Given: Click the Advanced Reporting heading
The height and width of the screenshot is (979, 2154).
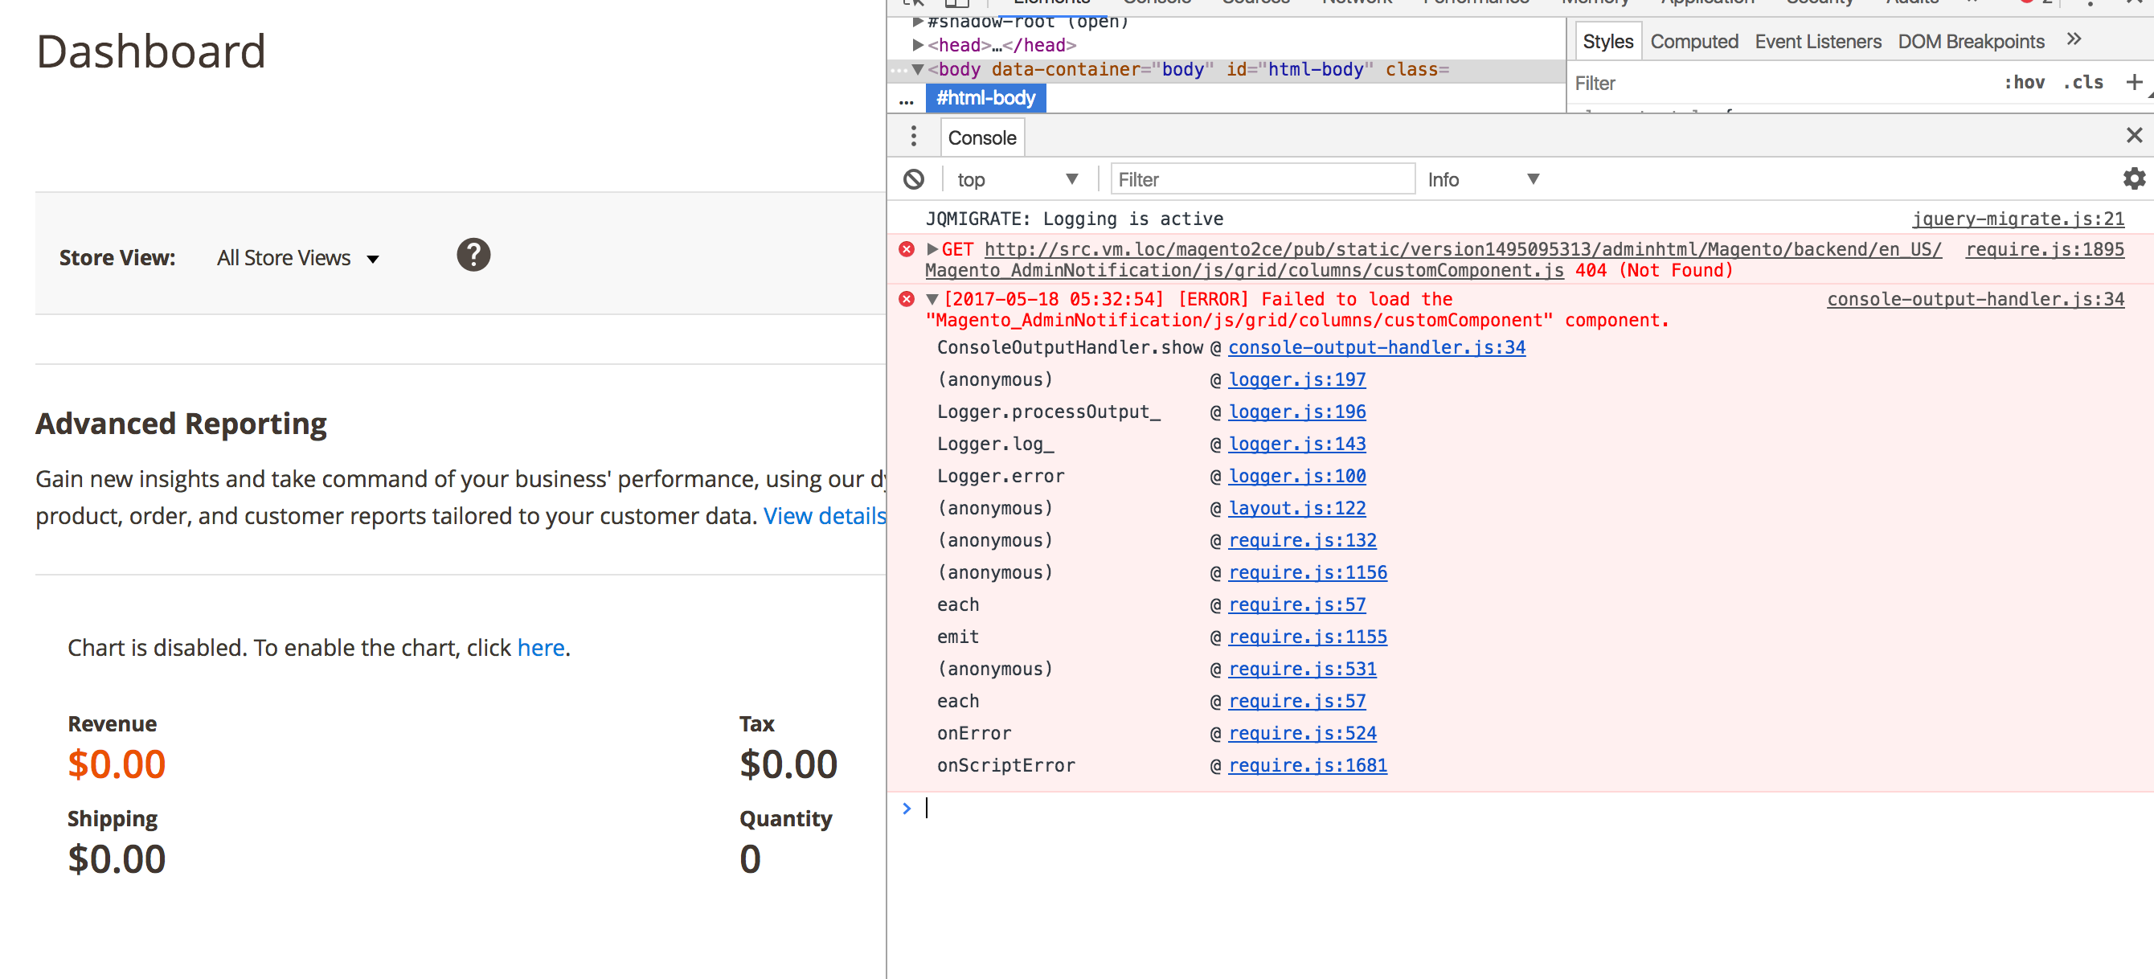Looking at the screenshot, I should pyautogui.click(x=181, y=424).
